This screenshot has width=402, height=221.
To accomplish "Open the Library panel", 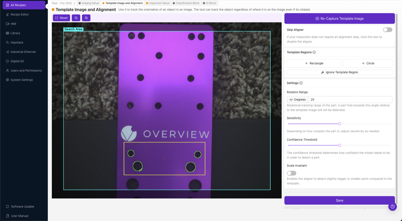I will coord(15,33).
